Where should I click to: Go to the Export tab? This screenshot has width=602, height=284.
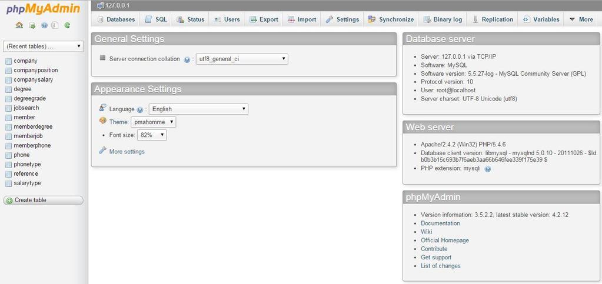(x=264, y=19)
